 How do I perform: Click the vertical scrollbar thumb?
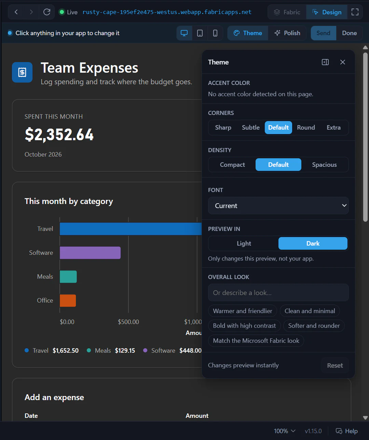coord(365,137)
